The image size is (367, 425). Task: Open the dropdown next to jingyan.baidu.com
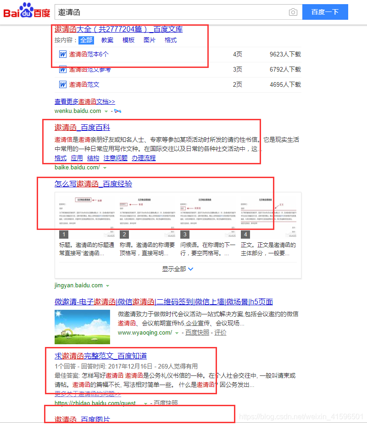tap(108, 285)
